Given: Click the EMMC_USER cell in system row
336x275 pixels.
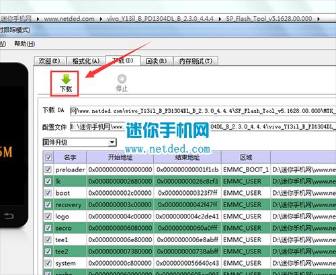Looking at the screenshot, I should [x=246, y=263].
